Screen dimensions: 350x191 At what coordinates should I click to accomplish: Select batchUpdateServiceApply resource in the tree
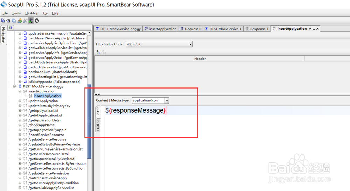pyautogui.click(x=58, y=62)
